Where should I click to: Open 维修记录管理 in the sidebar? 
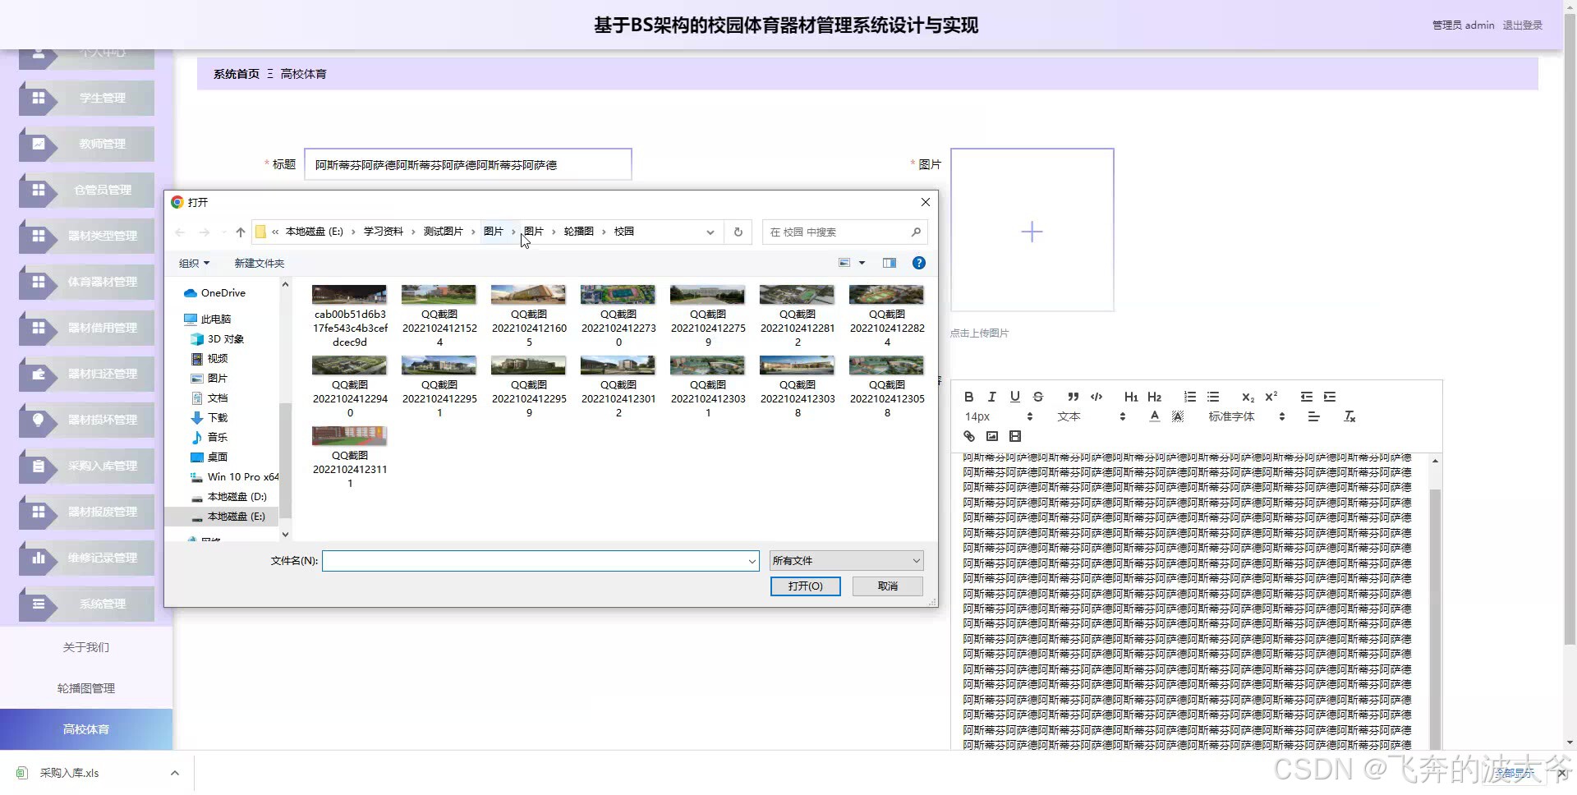pyautogui.click(x=86, y=558)
